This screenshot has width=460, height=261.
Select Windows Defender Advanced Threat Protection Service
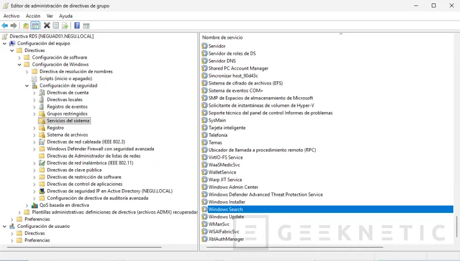click(265, 194)
